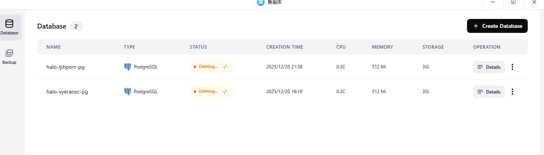
Task: Click PostgreSQL icon for halo-xyeraosc-pg
Action: 128,92
